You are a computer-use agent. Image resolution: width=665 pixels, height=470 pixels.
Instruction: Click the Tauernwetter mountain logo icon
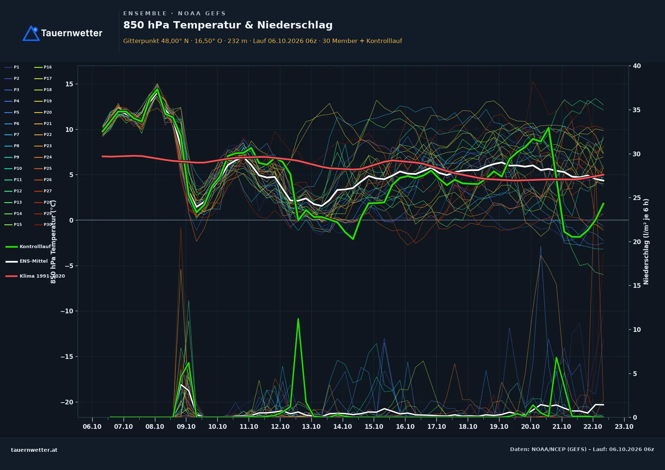point(31,33)
